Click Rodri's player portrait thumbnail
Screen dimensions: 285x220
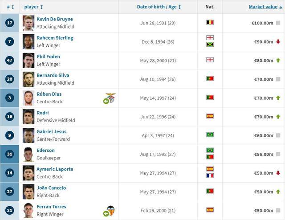tap(28, 117)
